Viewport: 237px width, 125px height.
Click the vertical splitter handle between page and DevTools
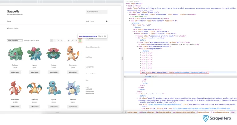tap(122, 58)
